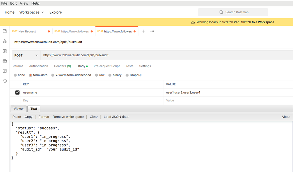Select the binary body type
The width and height of the screenshot is (293, 172).
point(110,75)
